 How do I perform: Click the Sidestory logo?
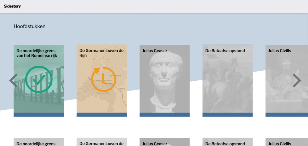coord(12,6)
